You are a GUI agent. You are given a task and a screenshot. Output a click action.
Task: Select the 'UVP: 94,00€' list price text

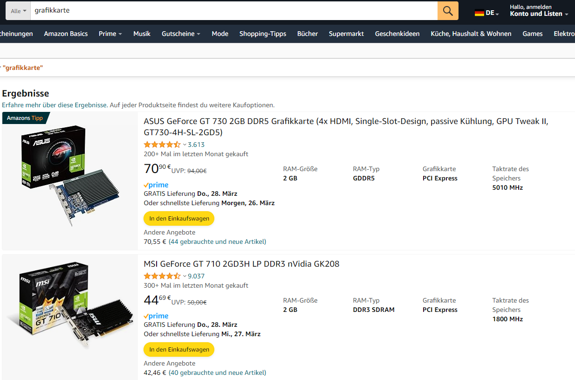click(x=189, y=171)
